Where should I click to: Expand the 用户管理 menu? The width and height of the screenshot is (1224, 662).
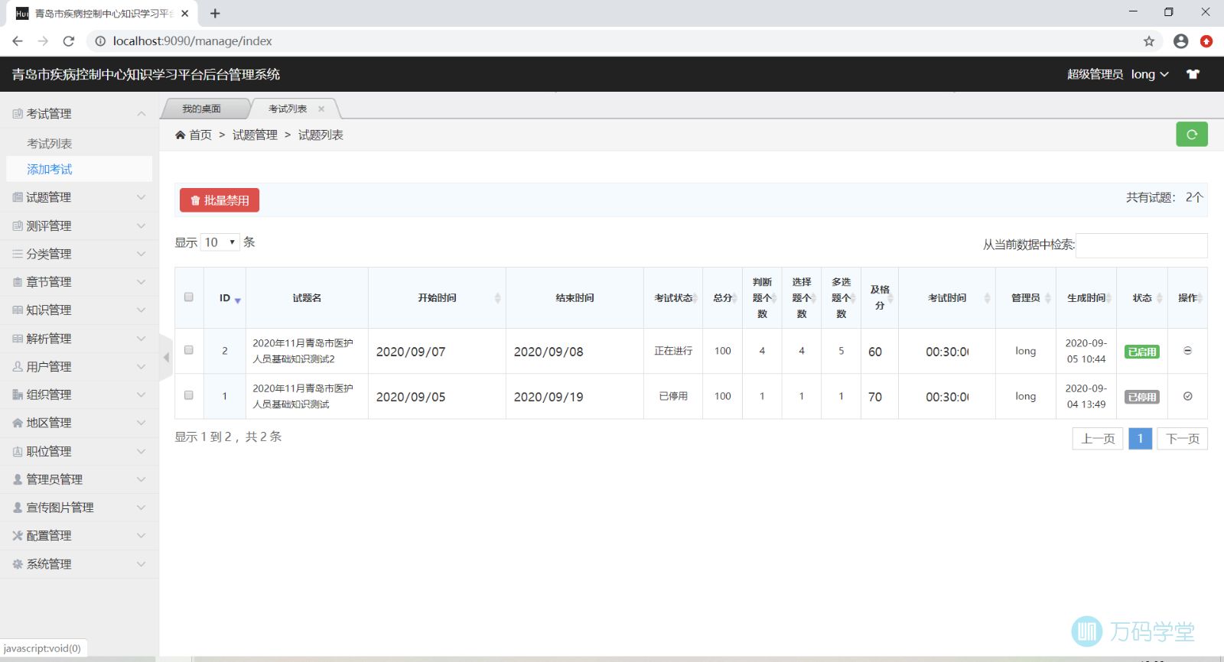[80, 367]
